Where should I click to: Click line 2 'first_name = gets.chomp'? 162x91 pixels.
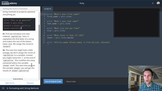point(59,16)
